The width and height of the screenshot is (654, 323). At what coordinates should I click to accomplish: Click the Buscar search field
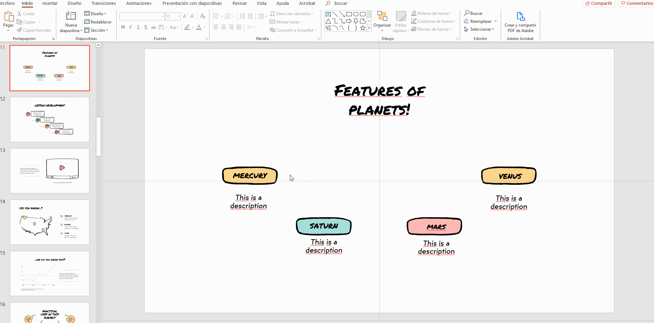pyautogui.click(x=341, y=3)
